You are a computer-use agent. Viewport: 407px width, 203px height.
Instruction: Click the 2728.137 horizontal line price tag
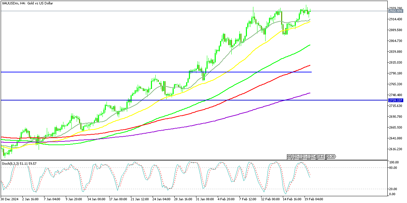click(396, 100)
